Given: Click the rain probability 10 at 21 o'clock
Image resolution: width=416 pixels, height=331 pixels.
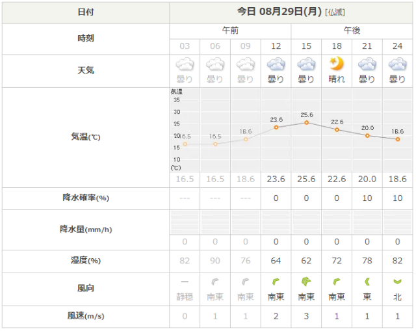Looking at the screenshot, I should [367, 198].
